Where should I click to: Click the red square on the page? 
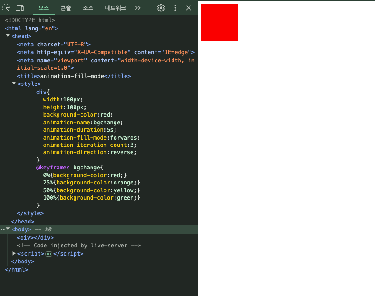[219, 22]
